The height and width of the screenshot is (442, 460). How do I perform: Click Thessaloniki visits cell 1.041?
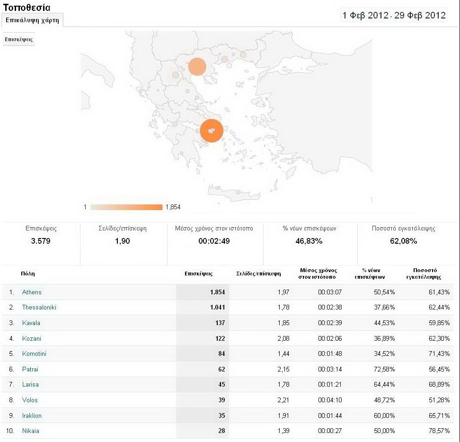coord(217,308)
